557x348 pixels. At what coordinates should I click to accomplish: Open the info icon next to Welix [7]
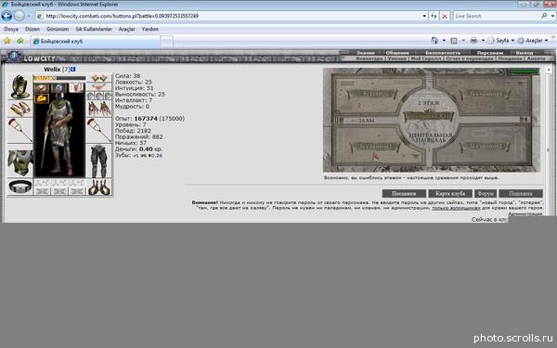point(72,70)
